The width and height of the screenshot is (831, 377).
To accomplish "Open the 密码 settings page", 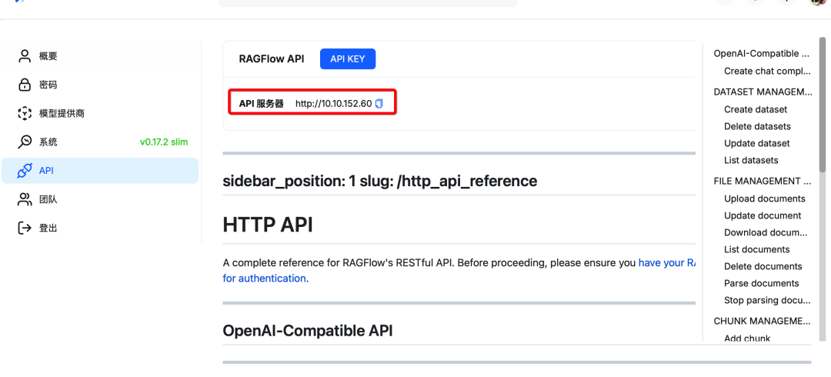I will pos(100,85).
